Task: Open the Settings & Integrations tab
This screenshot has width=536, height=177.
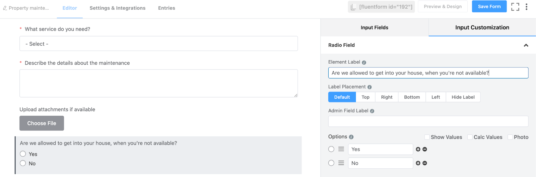Action: pyautogui.click(x=117, y=8)
